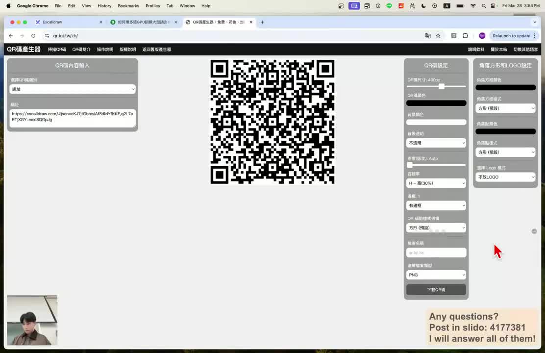Open the LINE icon in menu bar
Viewport: 545px width, 353px height.
coord(389,6)
